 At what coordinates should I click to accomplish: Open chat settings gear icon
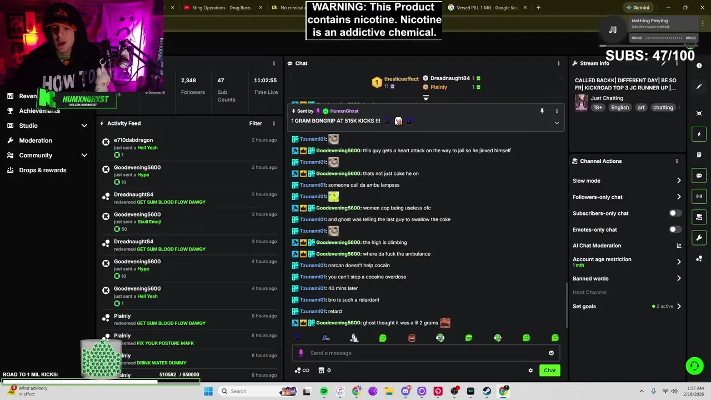pos(530,371)
